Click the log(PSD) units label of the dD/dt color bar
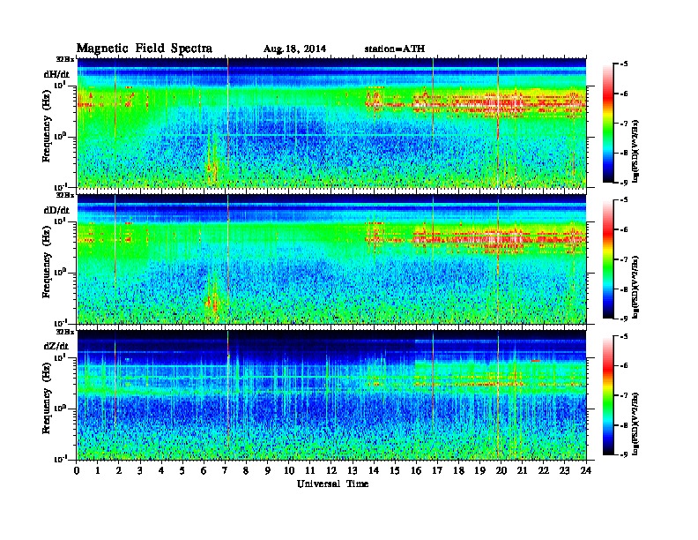The image size is (698, 540). click(636, 287)
